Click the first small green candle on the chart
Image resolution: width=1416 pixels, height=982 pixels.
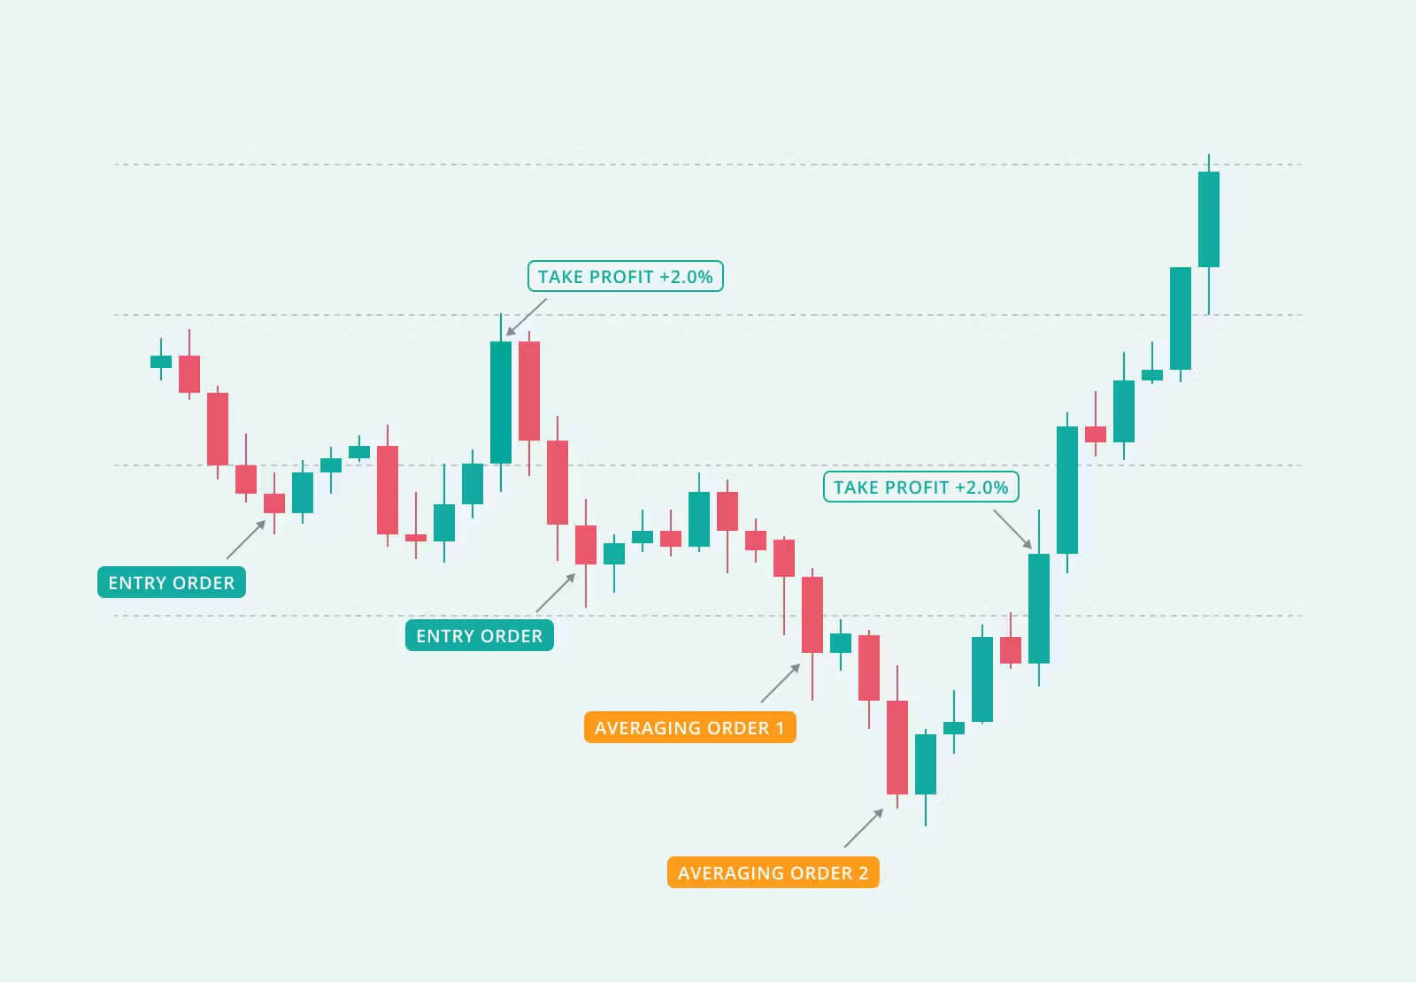coord(161,361)
